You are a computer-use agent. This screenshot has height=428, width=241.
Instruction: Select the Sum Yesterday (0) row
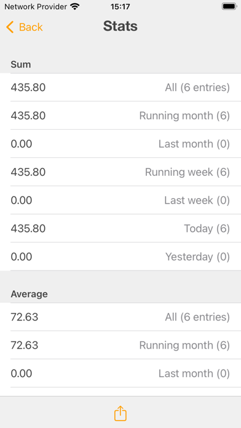(x=120, y=256)
